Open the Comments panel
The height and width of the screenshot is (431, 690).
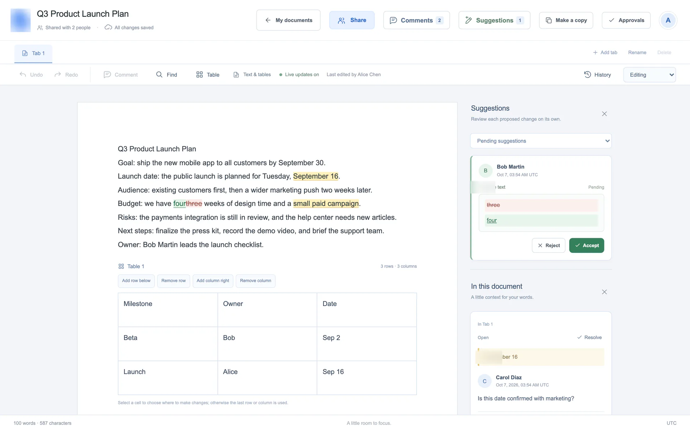(417, 20)
